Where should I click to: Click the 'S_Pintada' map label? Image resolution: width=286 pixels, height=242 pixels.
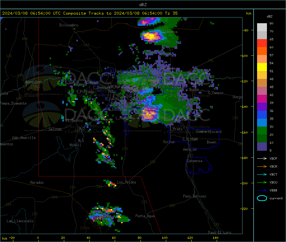tap(85, 92)
